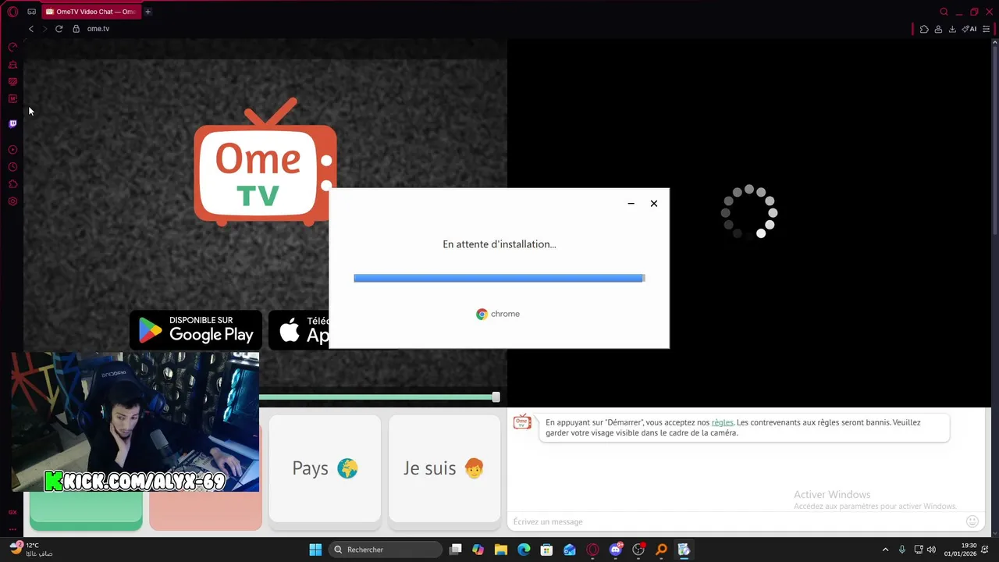The width and height of the screenshot is (999, 562).
Task: Click the site lock security icon
Action: coord(76,29)
